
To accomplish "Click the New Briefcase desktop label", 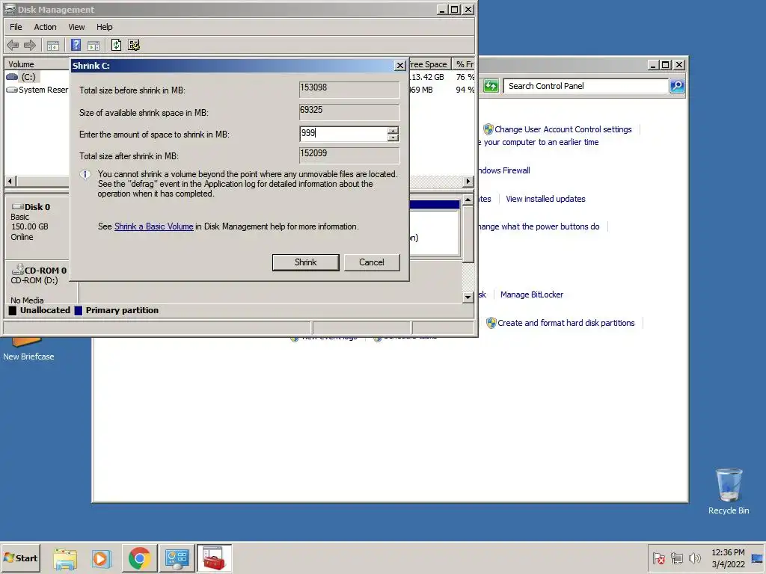I will click(x=28, y=357).
